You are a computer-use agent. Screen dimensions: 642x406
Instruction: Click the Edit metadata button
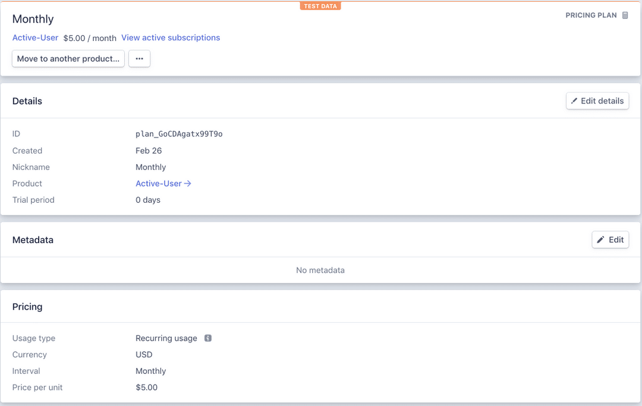610,240
